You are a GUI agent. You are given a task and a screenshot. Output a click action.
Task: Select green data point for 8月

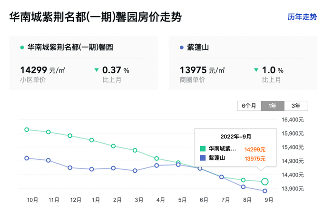pyautogui.click(x=244, y=180)
